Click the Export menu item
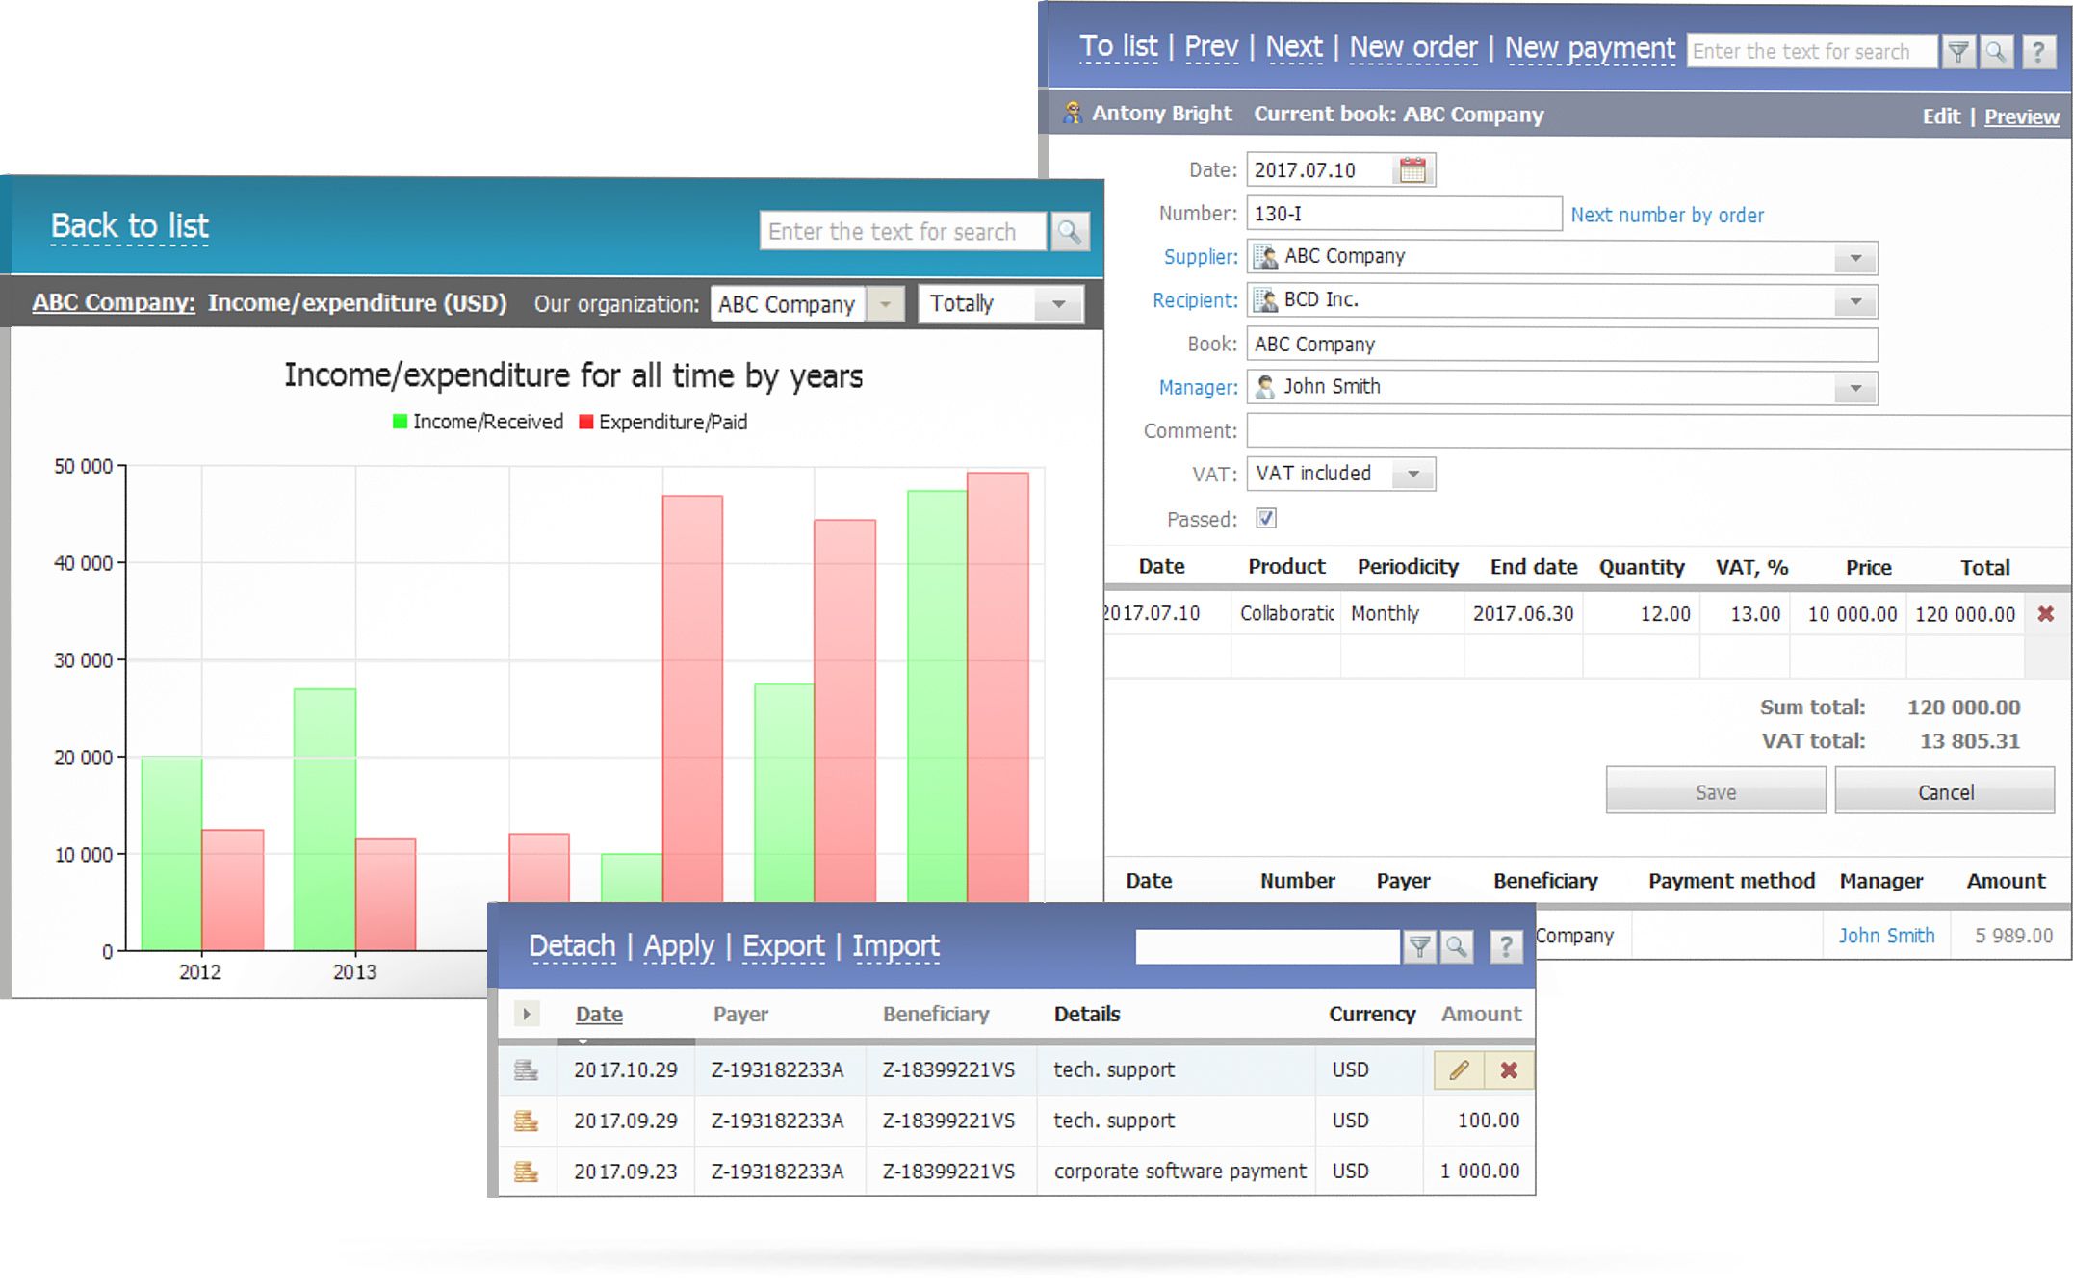Screen dimensions: 2073x1288 point(783,946)
